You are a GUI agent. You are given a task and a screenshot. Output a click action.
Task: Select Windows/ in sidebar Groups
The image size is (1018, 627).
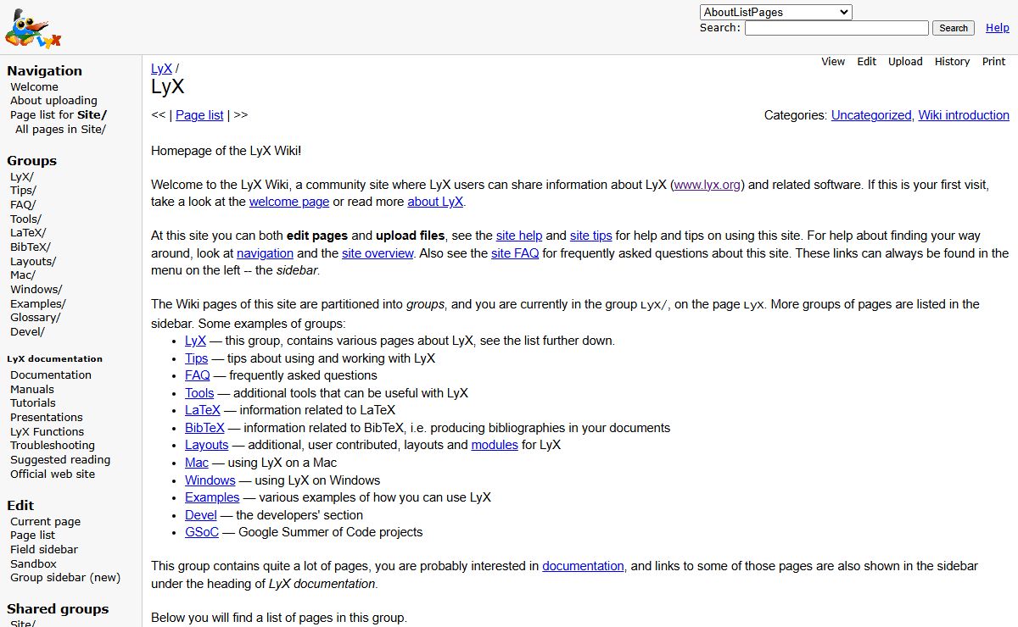pyautogui.click(x=36, y=289)
